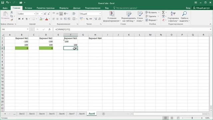
Task: Click the zoom slider handle
Action: pyautogui.click(x=192, y=118)
